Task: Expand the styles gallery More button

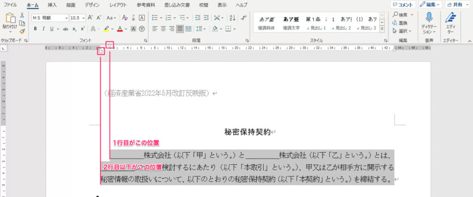Action: point(382,29)
